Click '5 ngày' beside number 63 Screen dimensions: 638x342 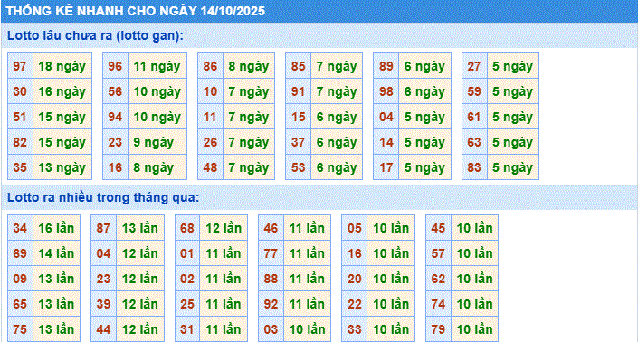click(513, 142)
